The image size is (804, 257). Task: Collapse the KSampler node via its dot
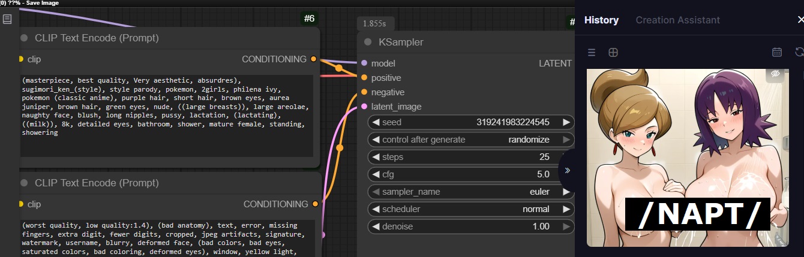368,42
